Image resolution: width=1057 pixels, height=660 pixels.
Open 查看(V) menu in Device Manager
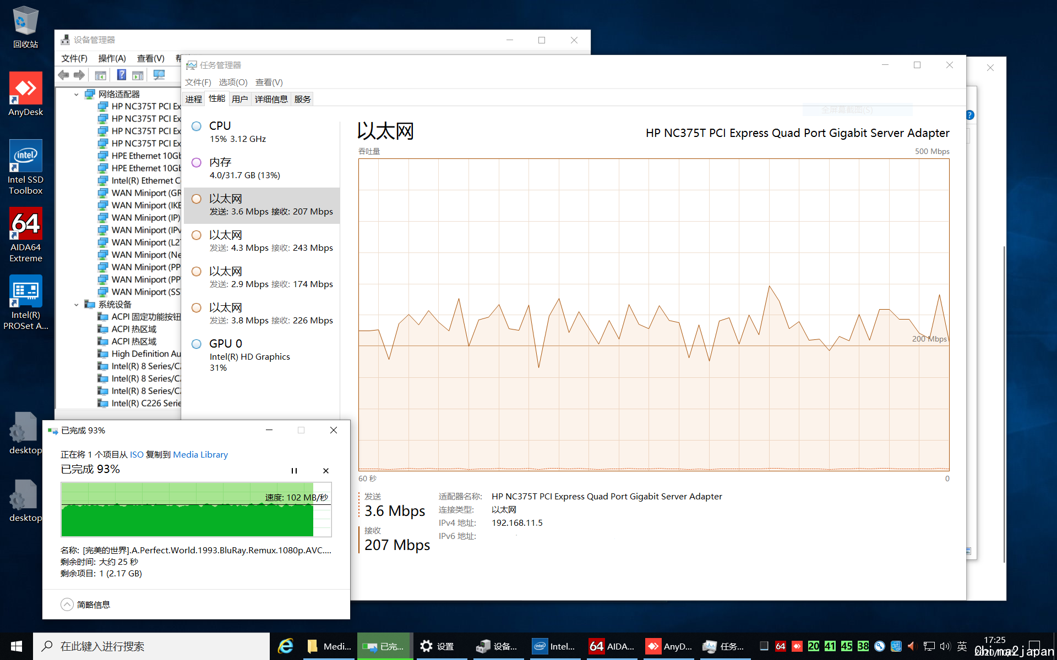(x=151, y=58)
